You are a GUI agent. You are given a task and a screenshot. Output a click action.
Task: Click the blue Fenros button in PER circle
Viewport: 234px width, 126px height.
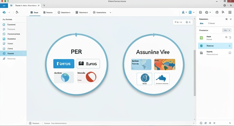(x=64, y=64)
